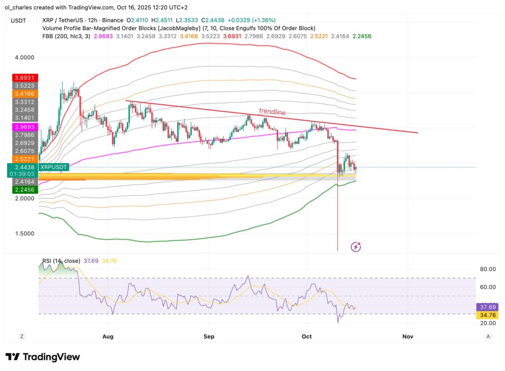
Task: Click the Z icon on the time axis
Action: click(22, 336)
